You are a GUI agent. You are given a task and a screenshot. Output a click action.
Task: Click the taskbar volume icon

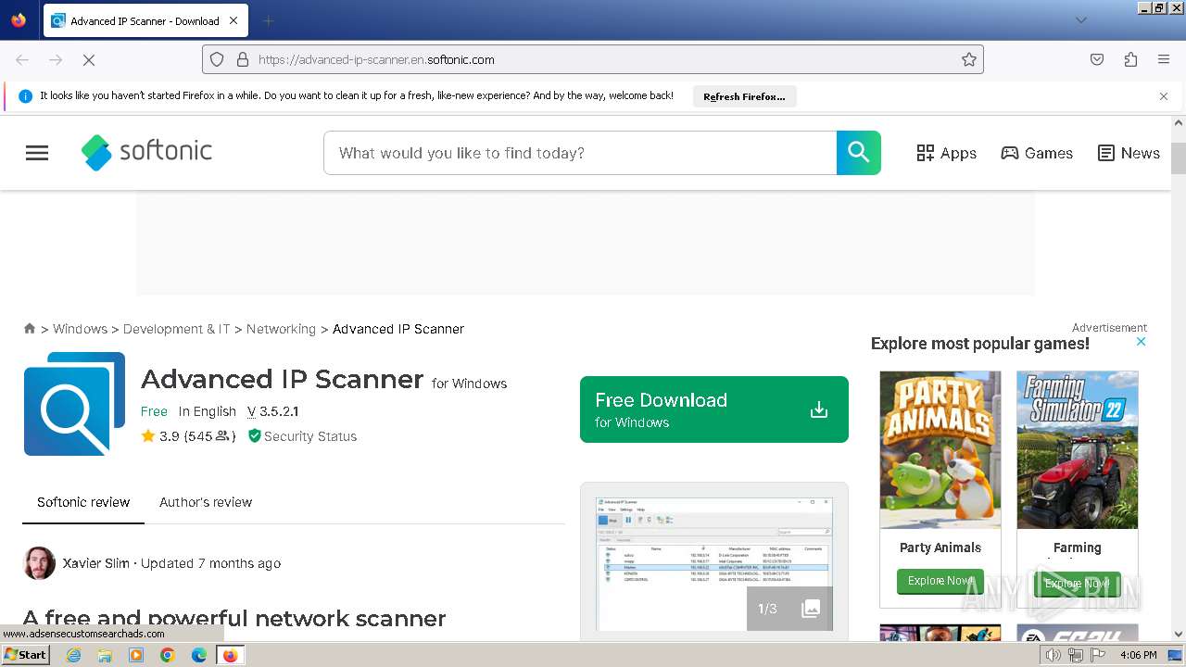pyautogui.click(x=1054, y=655)
